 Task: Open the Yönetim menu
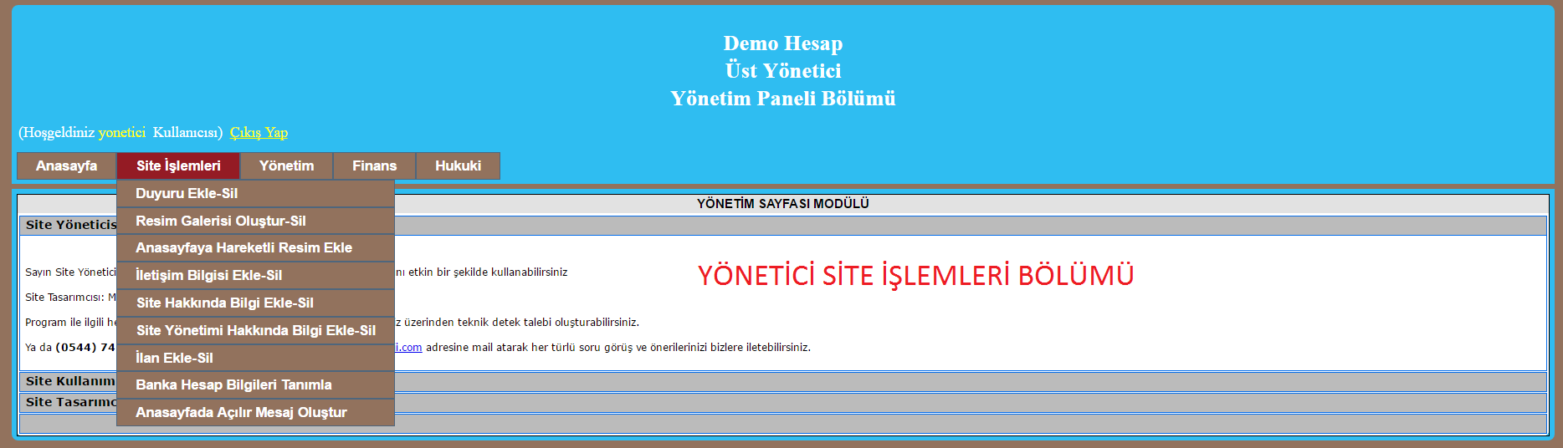[286, 165]
